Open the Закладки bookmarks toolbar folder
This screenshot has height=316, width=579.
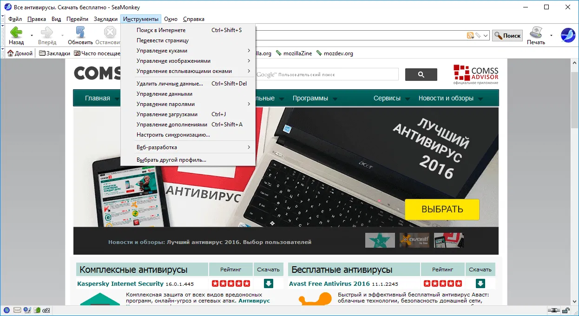coord(54,53)
